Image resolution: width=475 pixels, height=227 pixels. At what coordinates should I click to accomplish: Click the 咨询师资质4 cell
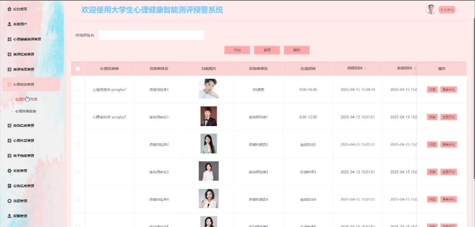tap(258, 199)
